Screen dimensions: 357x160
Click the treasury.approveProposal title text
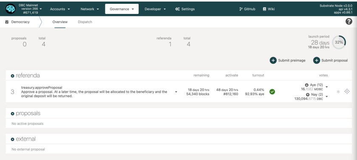(x=42, y=88)
